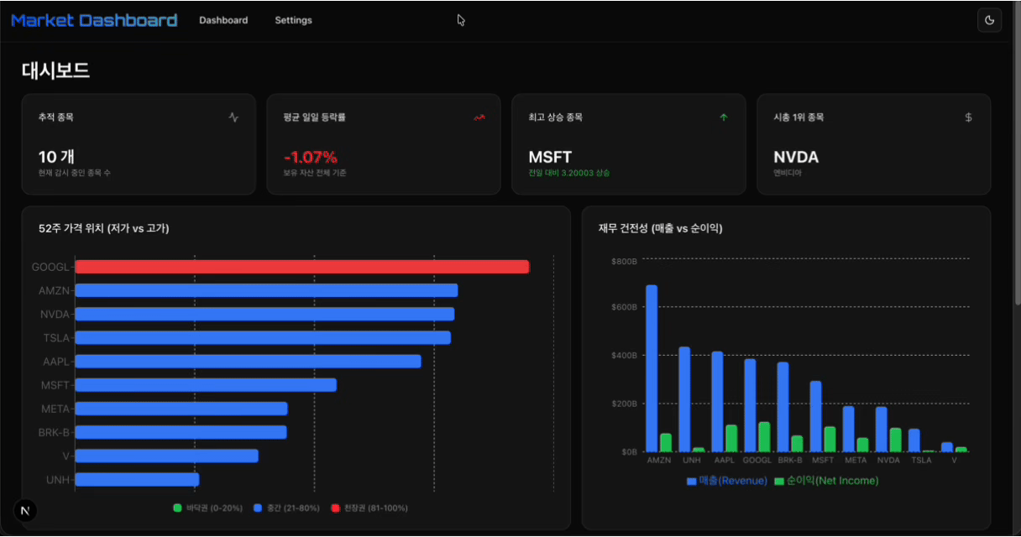Click the red trend icon on 평균 일일 등락률 card

(x=479, y=117)
